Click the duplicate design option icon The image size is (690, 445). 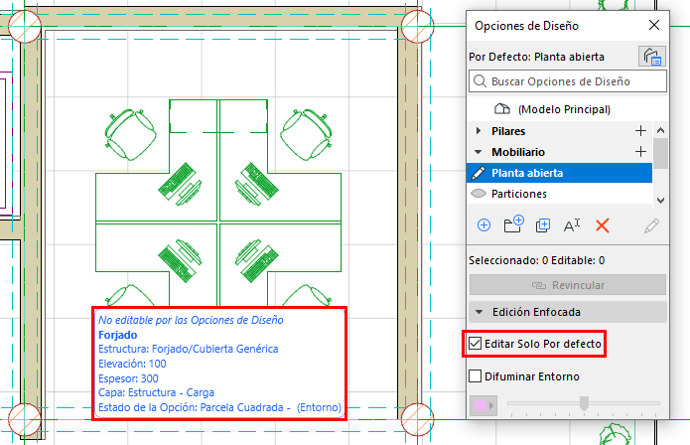(543, 225)
